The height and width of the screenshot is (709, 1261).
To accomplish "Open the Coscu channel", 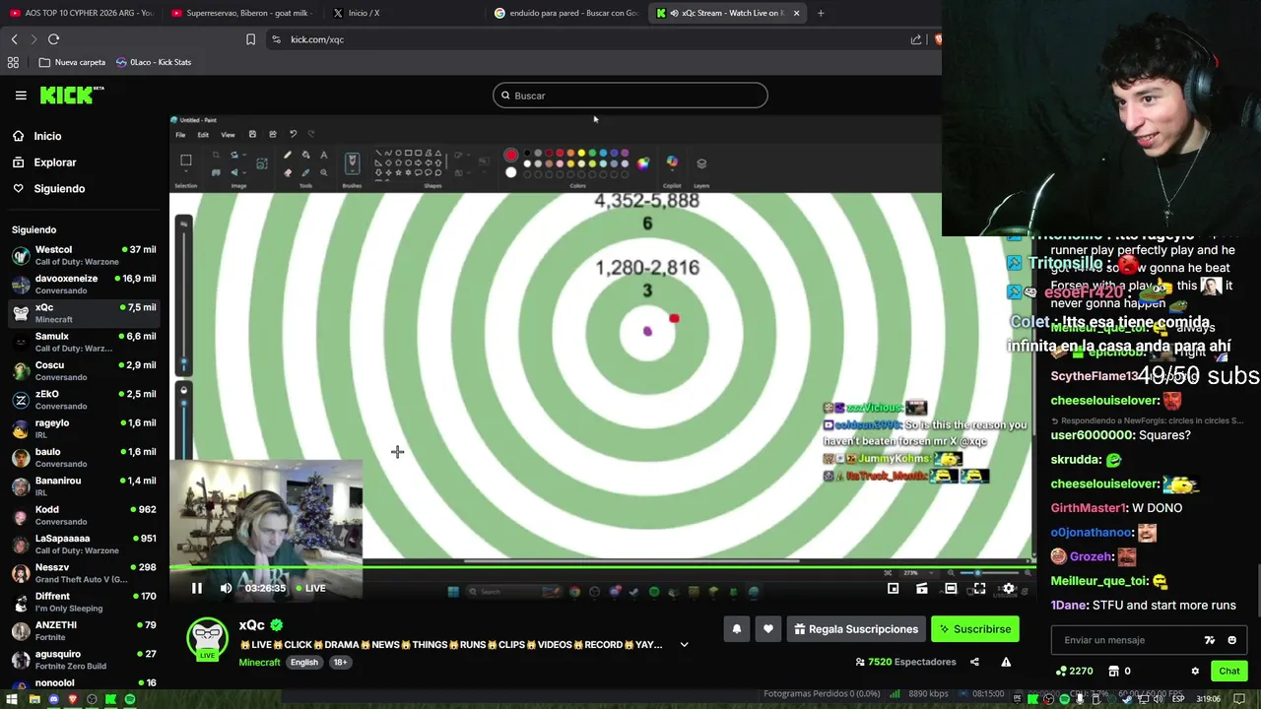I will (x=84, y=370).
